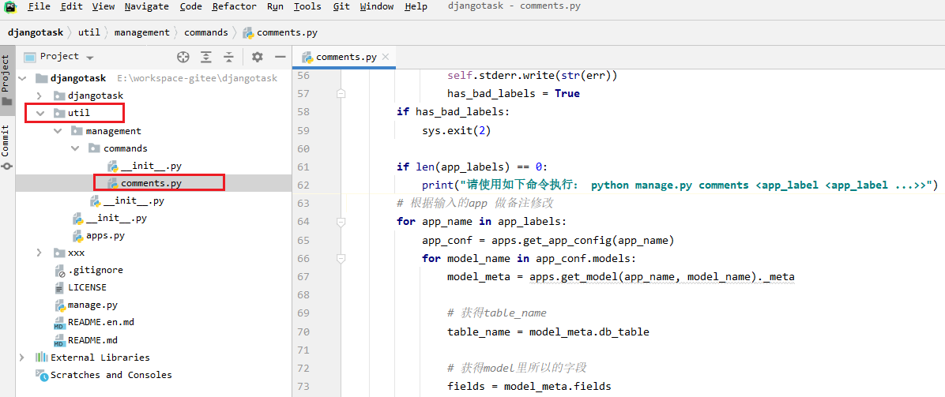Screen dimensions: 945x397
Task: Click the Collapse All icon in Project panel
Action: tap(228, 58)
